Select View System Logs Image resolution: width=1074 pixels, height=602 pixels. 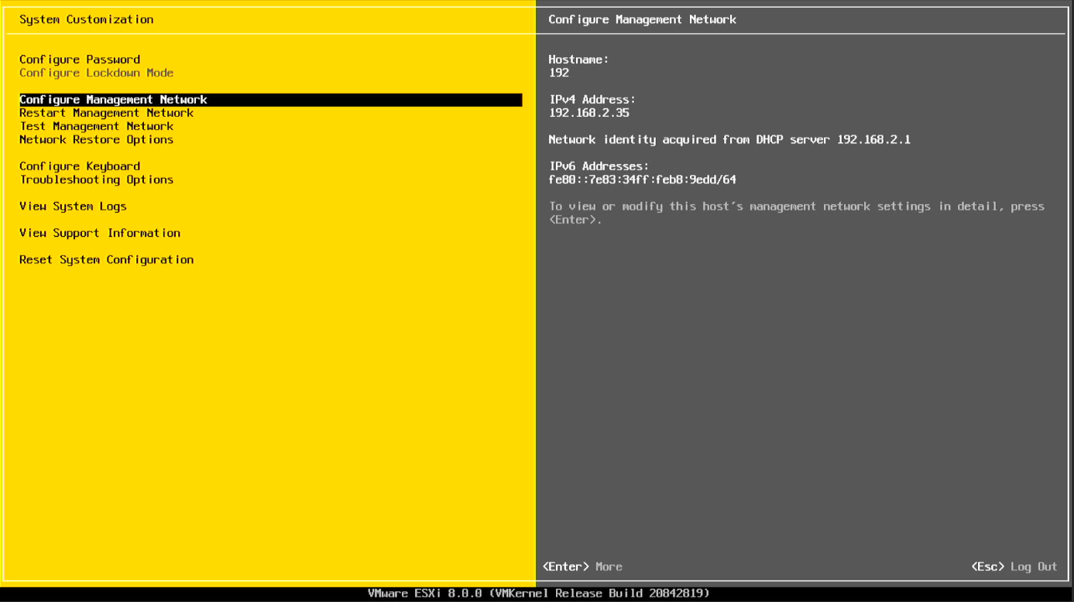coord(73,207)
